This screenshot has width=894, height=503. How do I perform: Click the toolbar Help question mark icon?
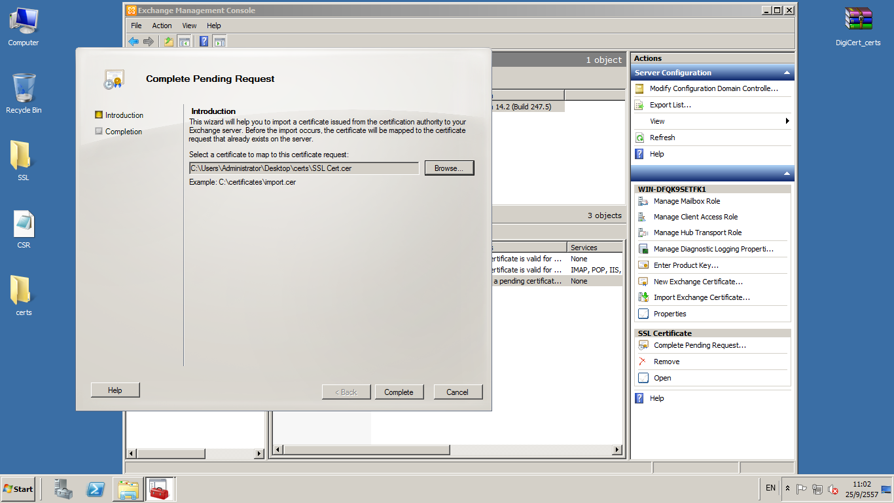(x=204, y=41)
